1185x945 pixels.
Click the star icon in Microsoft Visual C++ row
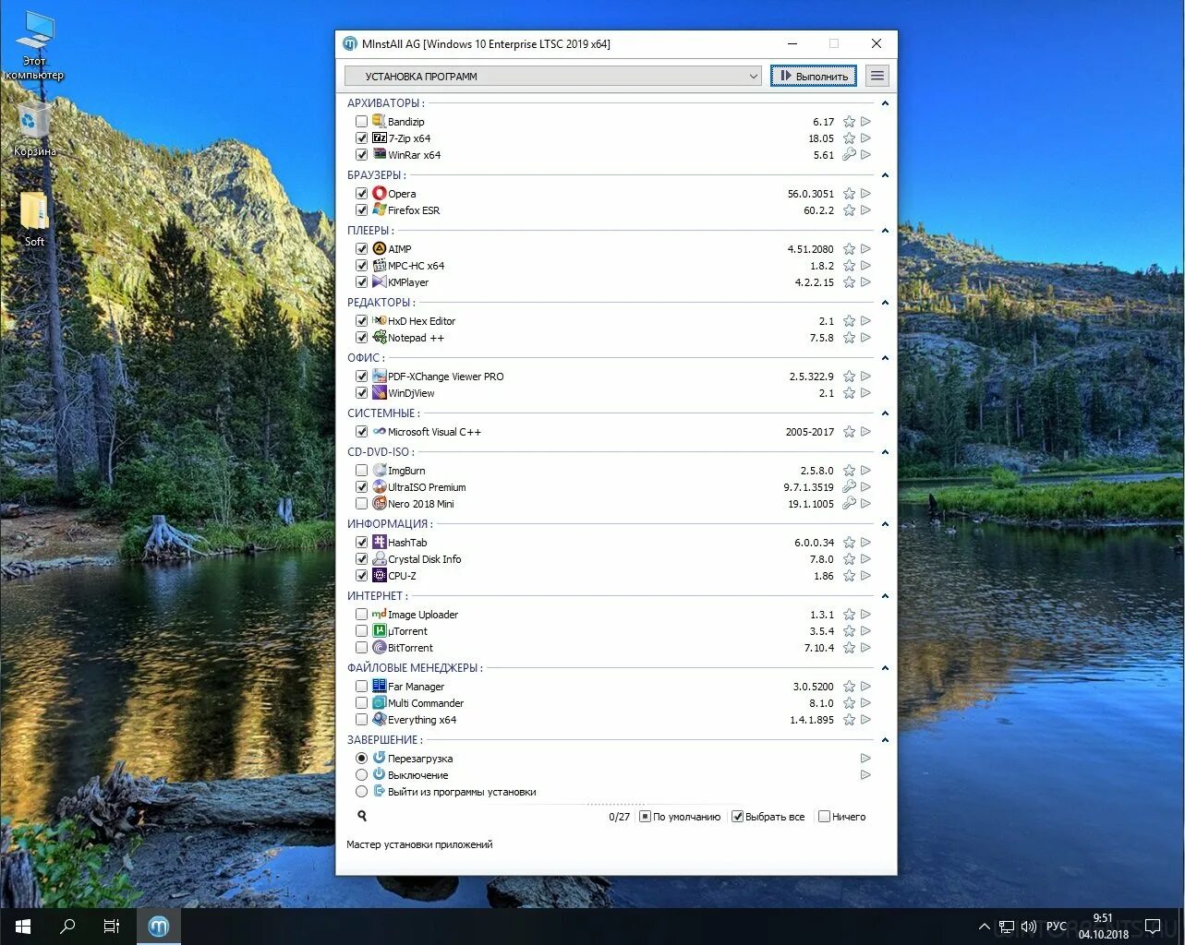[x=849, y=432]
